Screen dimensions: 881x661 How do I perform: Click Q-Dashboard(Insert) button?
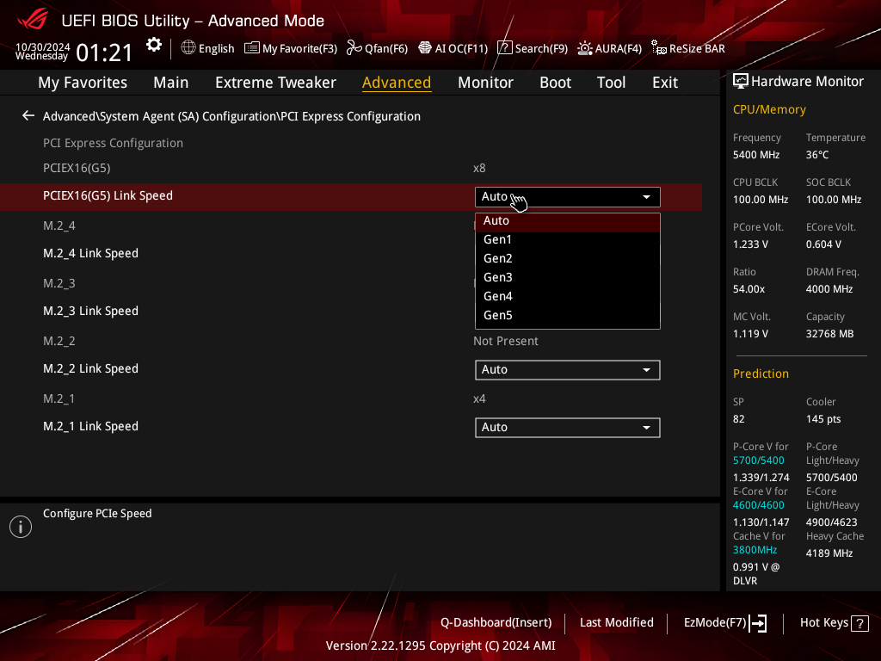pos(496,623)
